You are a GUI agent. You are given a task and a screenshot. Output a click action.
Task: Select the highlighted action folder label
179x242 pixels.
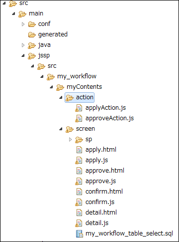85,97
